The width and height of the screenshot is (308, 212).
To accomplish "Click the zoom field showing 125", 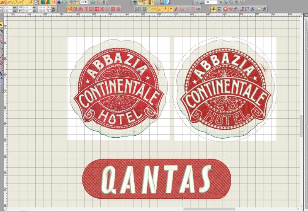I will click(211, 2).
